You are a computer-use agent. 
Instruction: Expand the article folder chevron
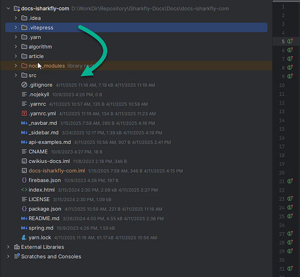(16, 56)
